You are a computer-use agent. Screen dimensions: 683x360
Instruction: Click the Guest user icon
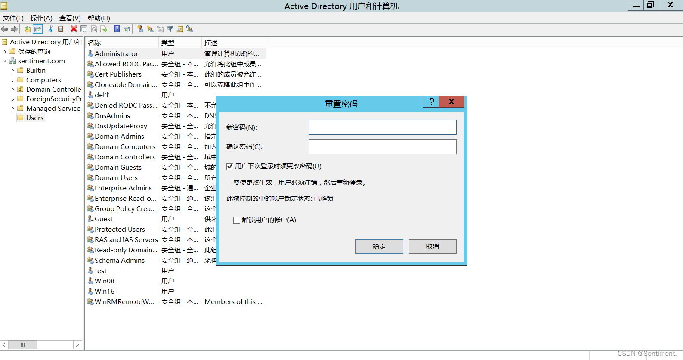(x=90, y=219)
